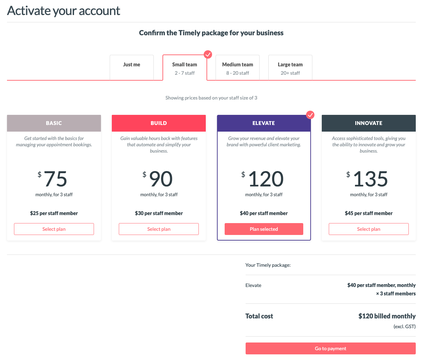Select plan for the Build package

[159, 229]
